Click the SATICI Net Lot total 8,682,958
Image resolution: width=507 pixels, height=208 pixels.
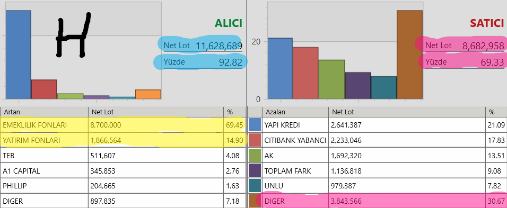pyautogui.click(x=483, y=46)
